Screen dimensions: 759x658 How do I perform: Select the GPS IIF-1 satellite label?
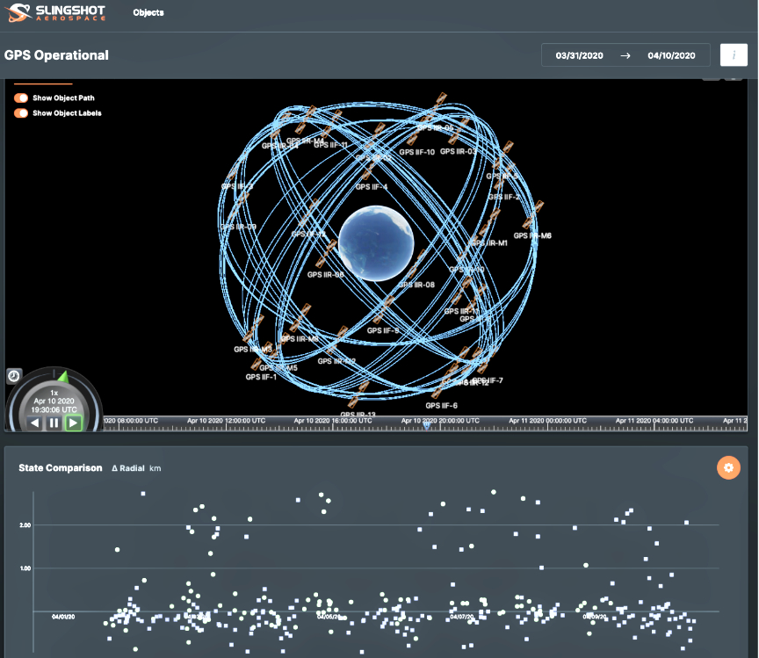click(261, 377)
